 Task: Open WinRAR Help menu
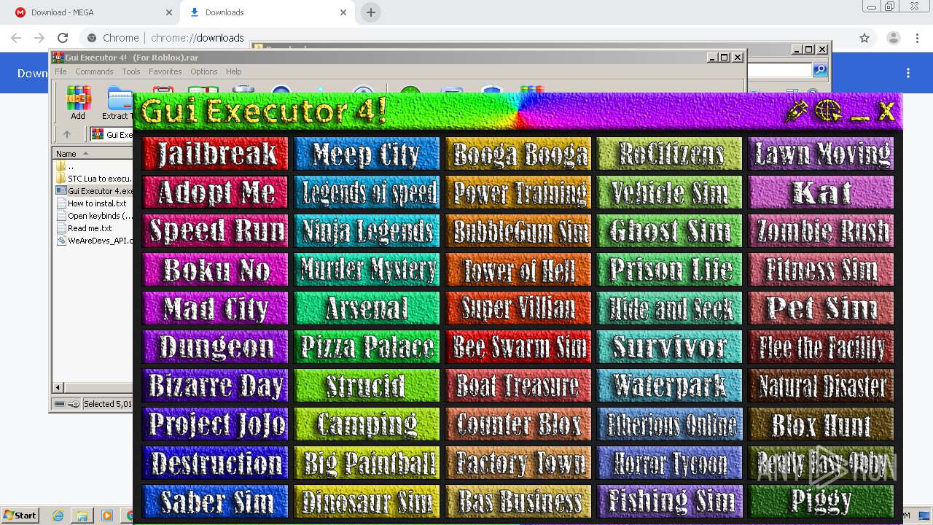pyautogui.click(x=233, y=71)
